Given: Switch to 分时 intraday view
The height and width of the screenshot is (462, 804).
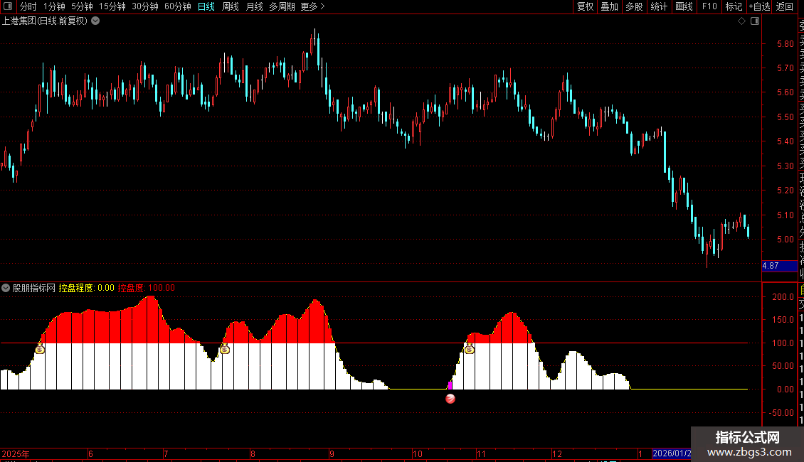Looking at the screenshot, I should (x=28, y=6).
